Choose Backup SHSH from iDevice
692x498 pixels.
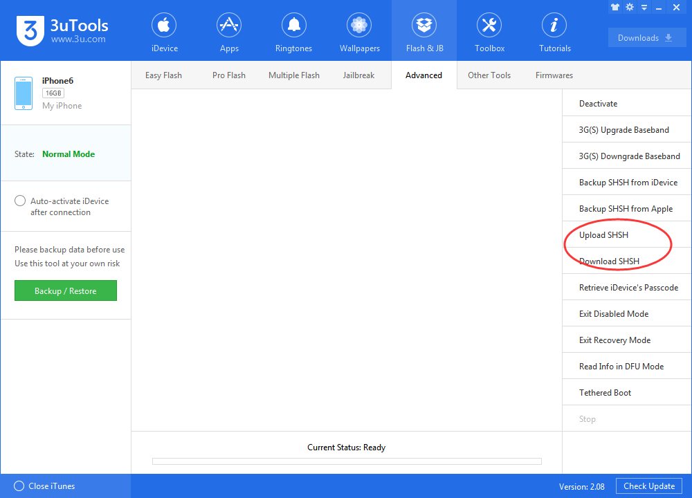pos(627,182)
